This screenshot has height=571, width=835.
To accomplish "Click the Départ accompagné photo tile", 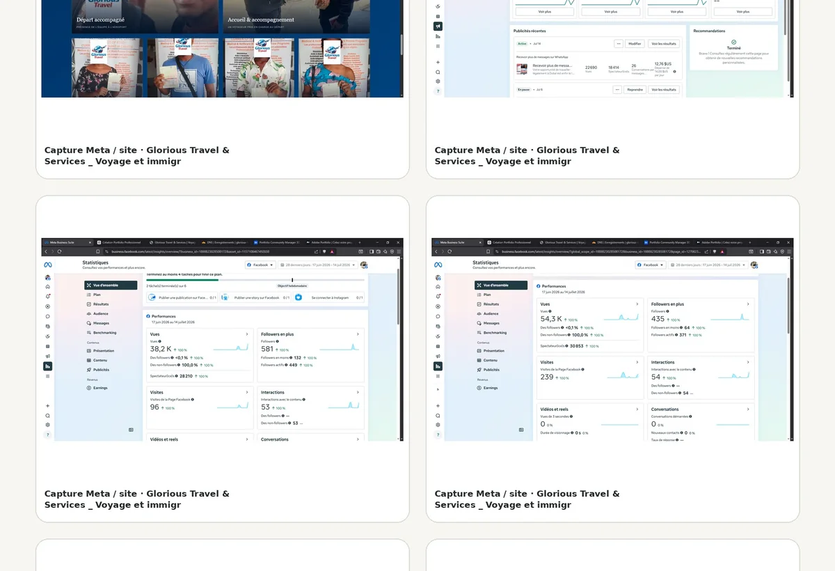I will (x=145, y=17).
